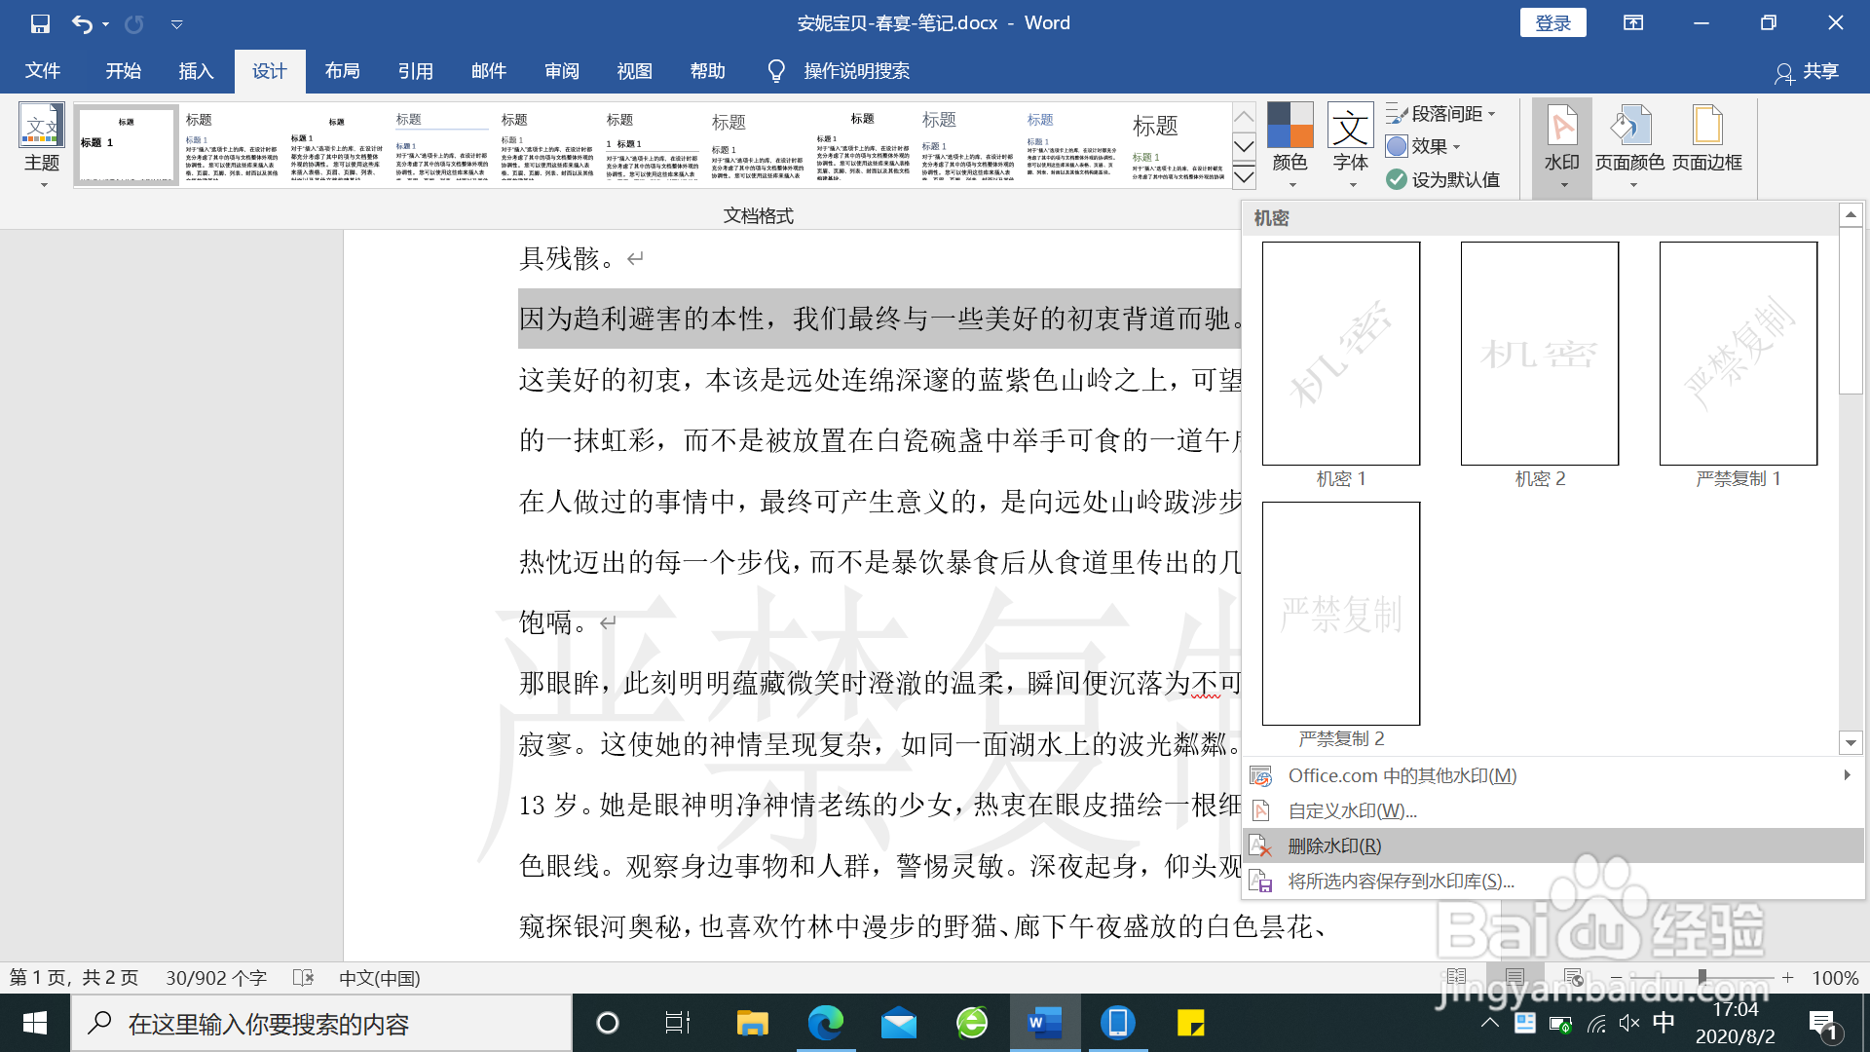This screenshot has height=1052, width=1870.
Task: Click the Save icon in Quick Access Toolbar
Action: click(x=39, y=22)
